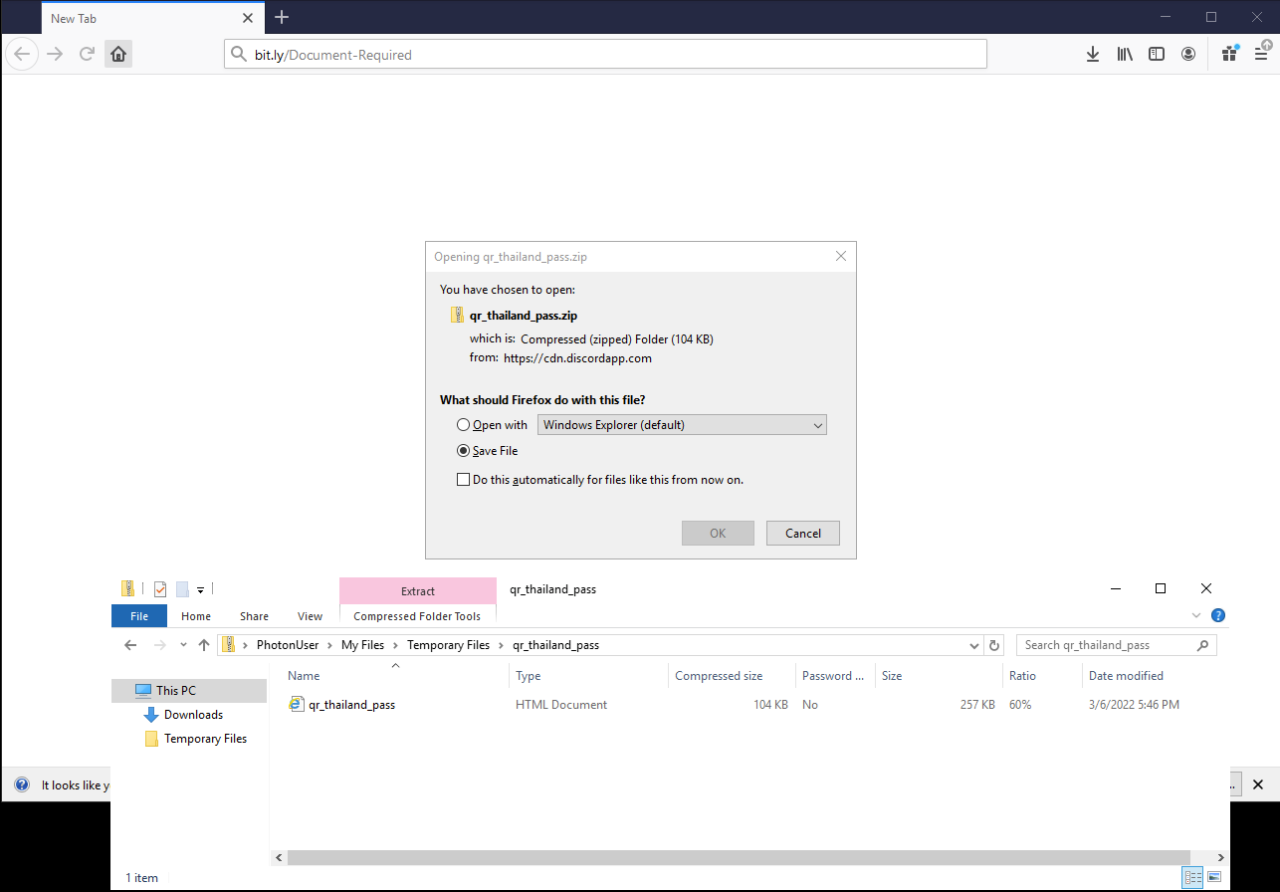Open the Windows Explorer (default) application dropdown
The height and width of the screenshot is (892, 1280).
pos(682,425)
